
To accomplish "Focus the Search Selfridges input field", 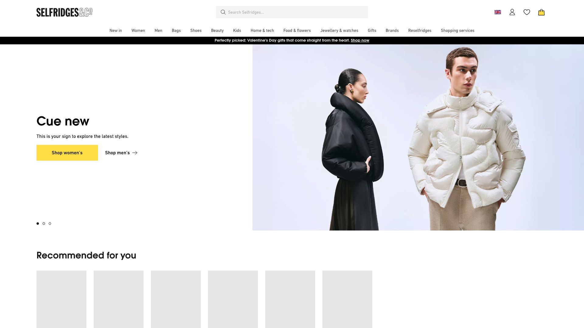I will point(292,12).
